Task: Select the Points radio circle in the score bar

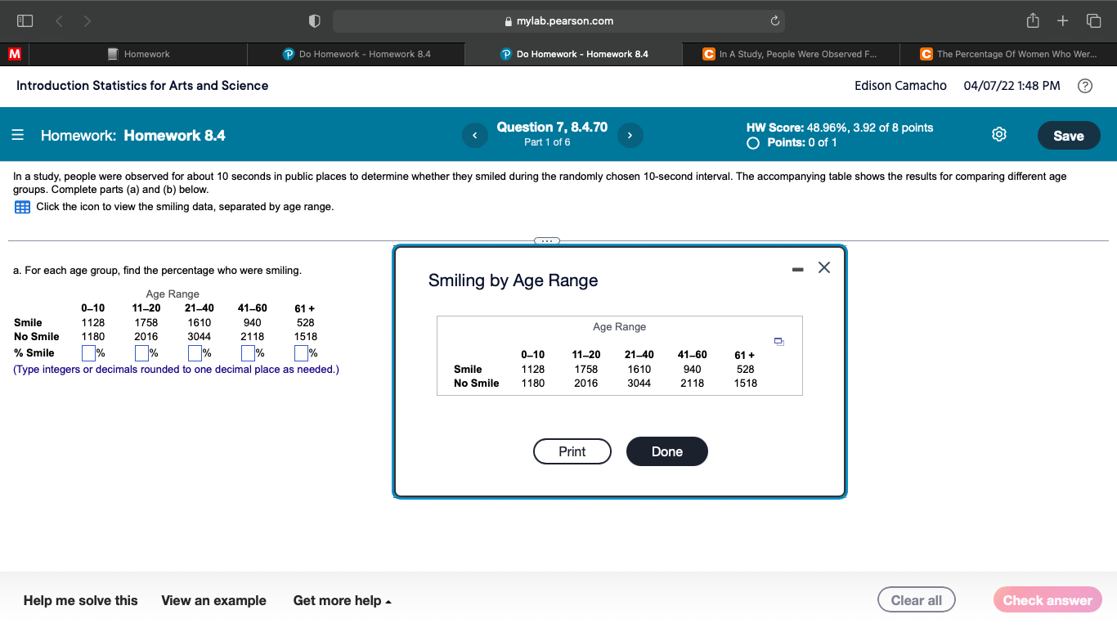Action: tap(752, 142)
